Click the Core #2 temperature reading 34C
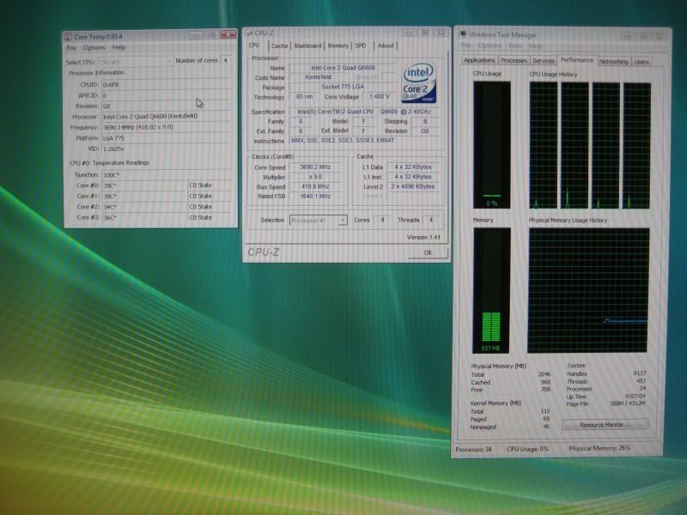Viewport: 687px width, 515px height. click(x=144, y=207)
